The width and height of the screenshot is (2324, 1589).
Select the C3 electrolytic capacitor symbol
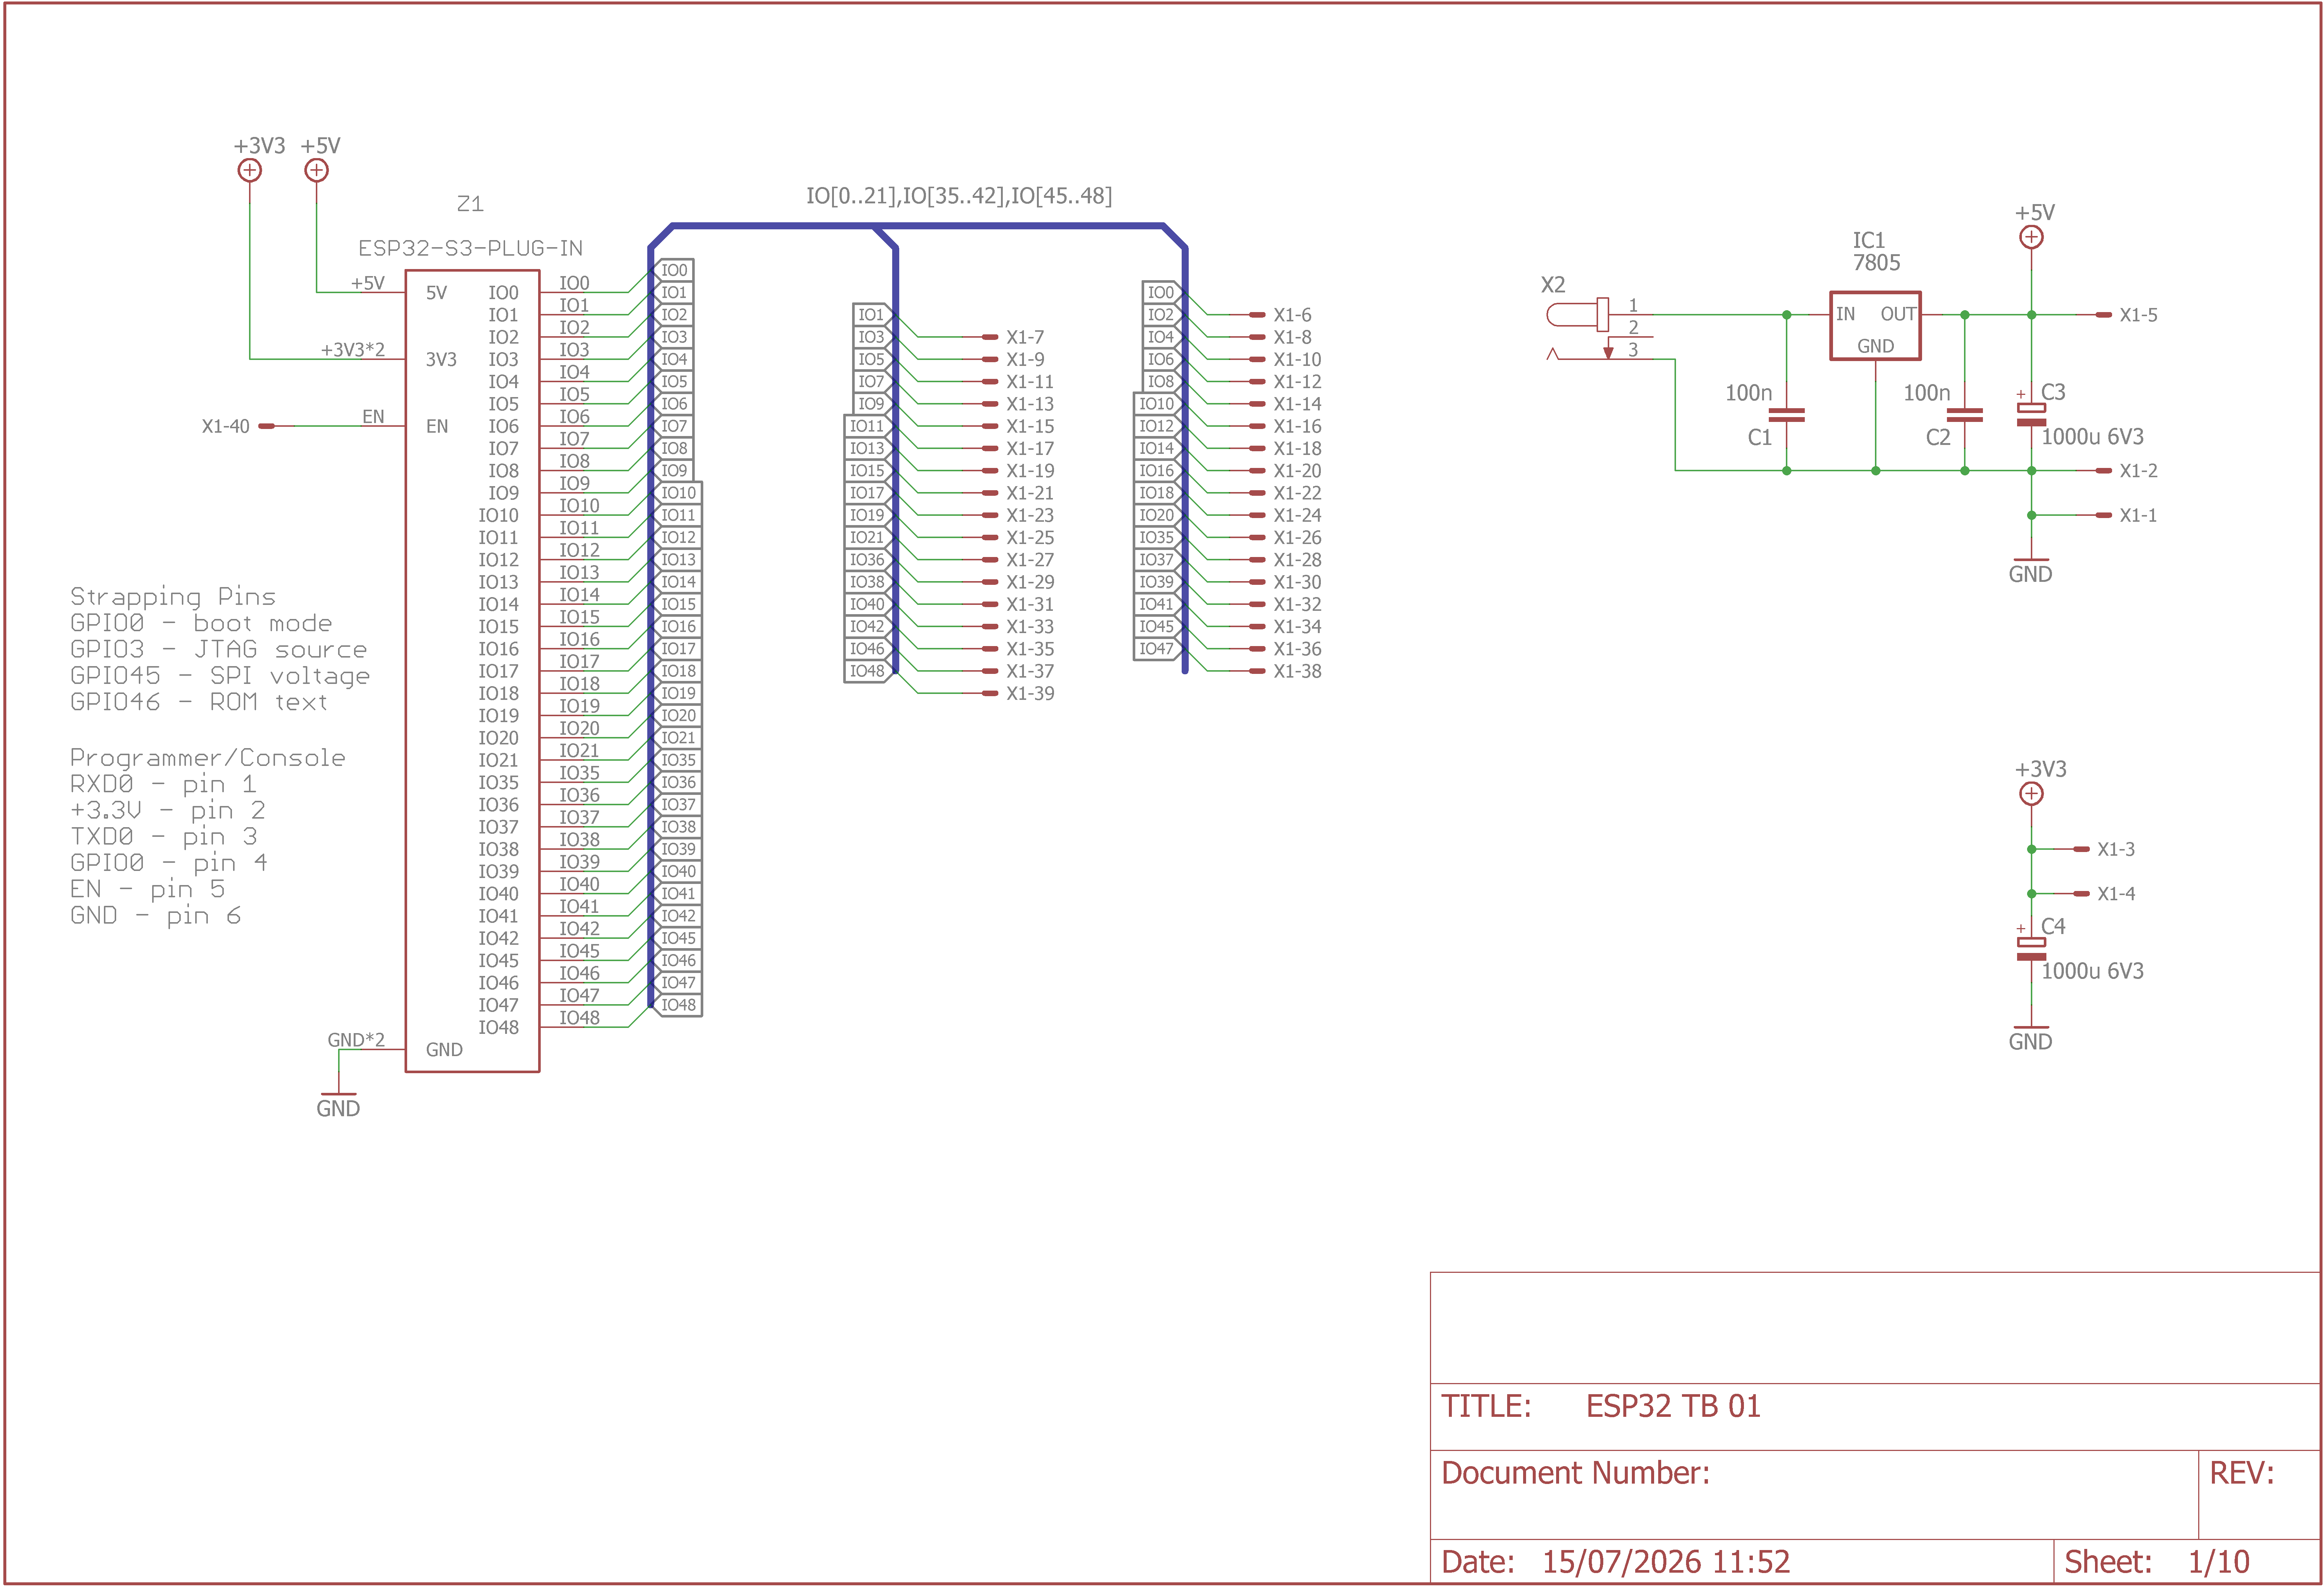(2031, 414)
